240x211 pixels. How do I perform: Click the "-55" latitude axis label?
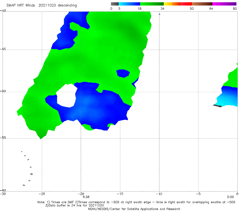3,137
